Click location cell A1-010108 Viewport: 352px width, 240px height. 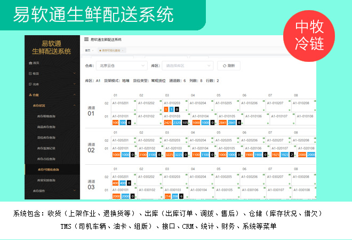(306, 119)
